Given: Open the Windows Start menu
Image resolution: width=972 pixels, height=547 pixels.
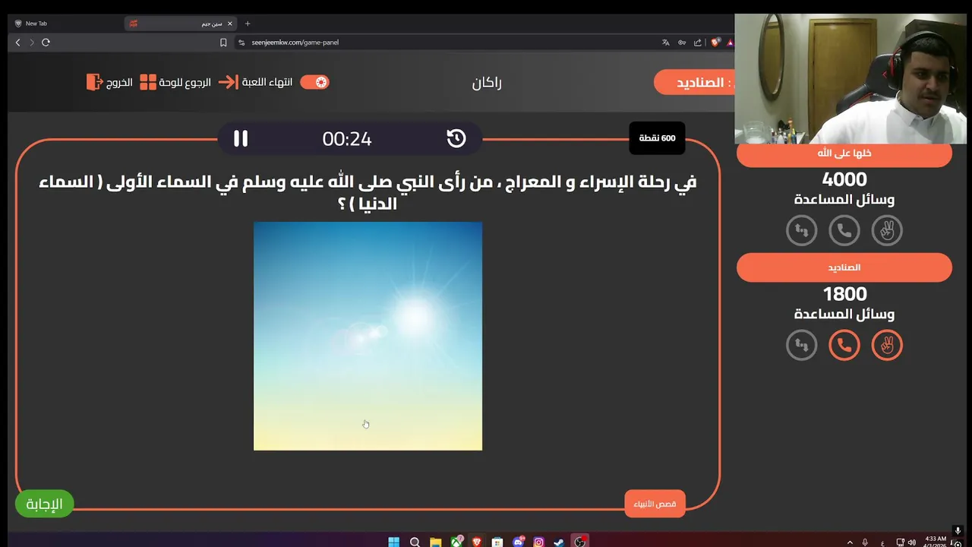Looking at the screenshot, I should (x=393, y=542).
